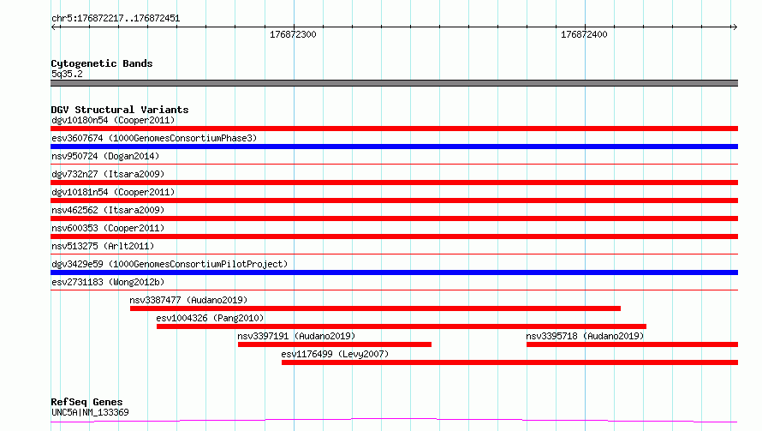Click the thin red line under nsv950724
Screen dimensions: 762x431
pos(394,165)
